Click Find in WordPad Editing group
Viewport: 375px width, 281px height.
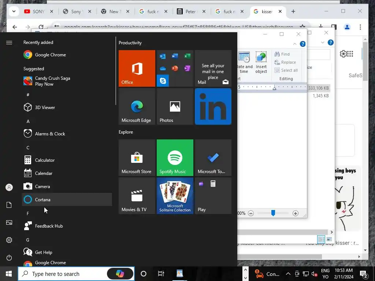(x=282, y=54)
